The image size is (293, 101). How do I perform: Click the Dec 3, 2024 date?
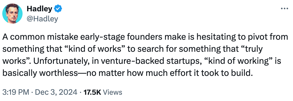pos(56,92)
